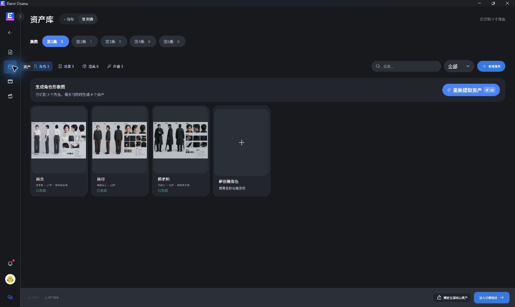Image resolution: width=515 pixels, height=307 pixels.
Task: Click the Elunvi logo in the sidebar
Action: (x=10, y=16)
